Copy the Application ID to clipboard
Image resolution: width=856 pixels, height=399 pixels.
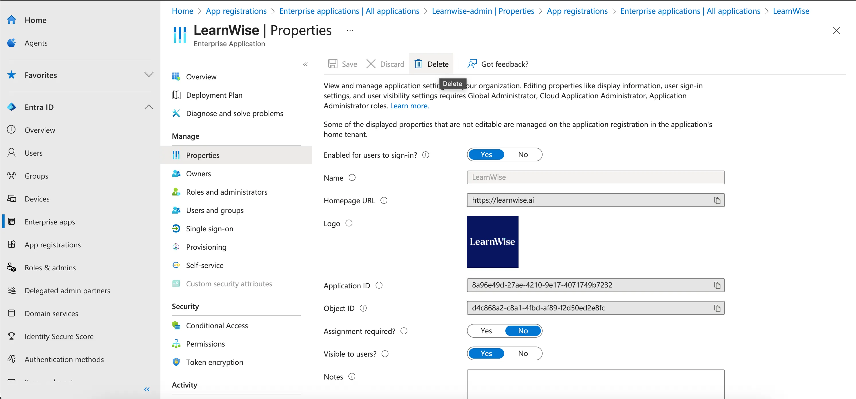click(717, 285)
